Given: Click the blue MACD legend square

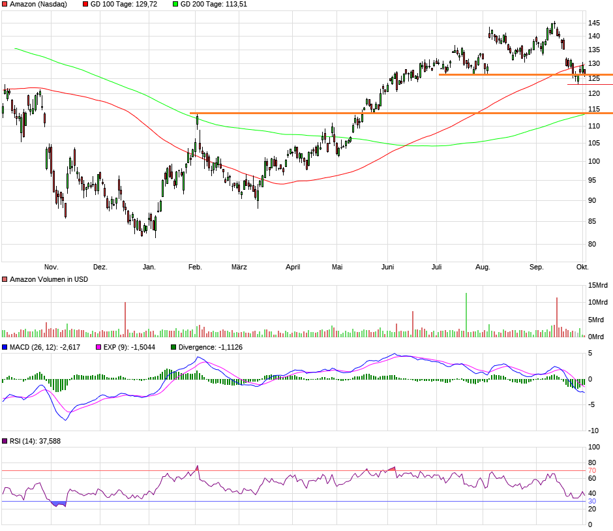Looking at the screenshot, I should coord(5,348).
